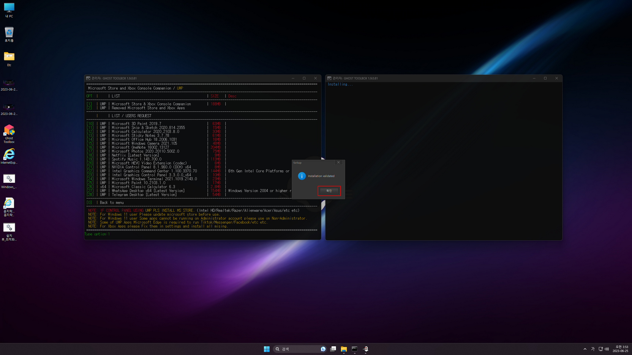Image resolution: width=632 pixels, height=355 pixels.
Task: Click the 'Microsoft Sticky Notes 3.7.78' row
Action: point(156,135)
